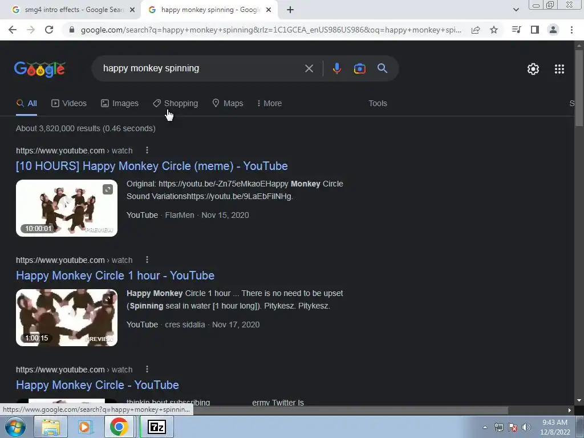Click into the search box text

(x=151, y=68)
